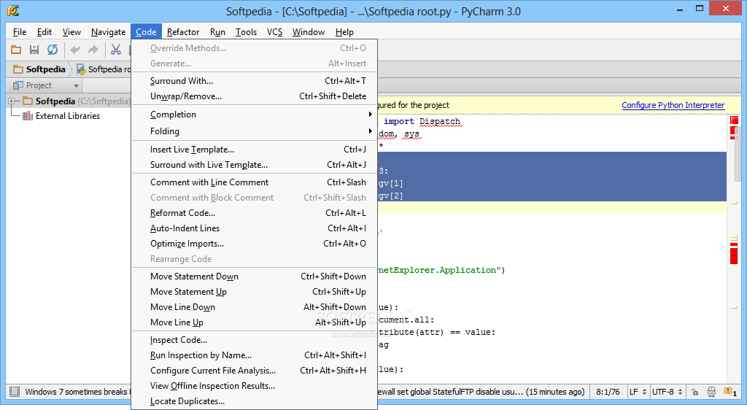Expand the Softpedia project tree node
Viewport: 747px width, 410px height.
12,101
